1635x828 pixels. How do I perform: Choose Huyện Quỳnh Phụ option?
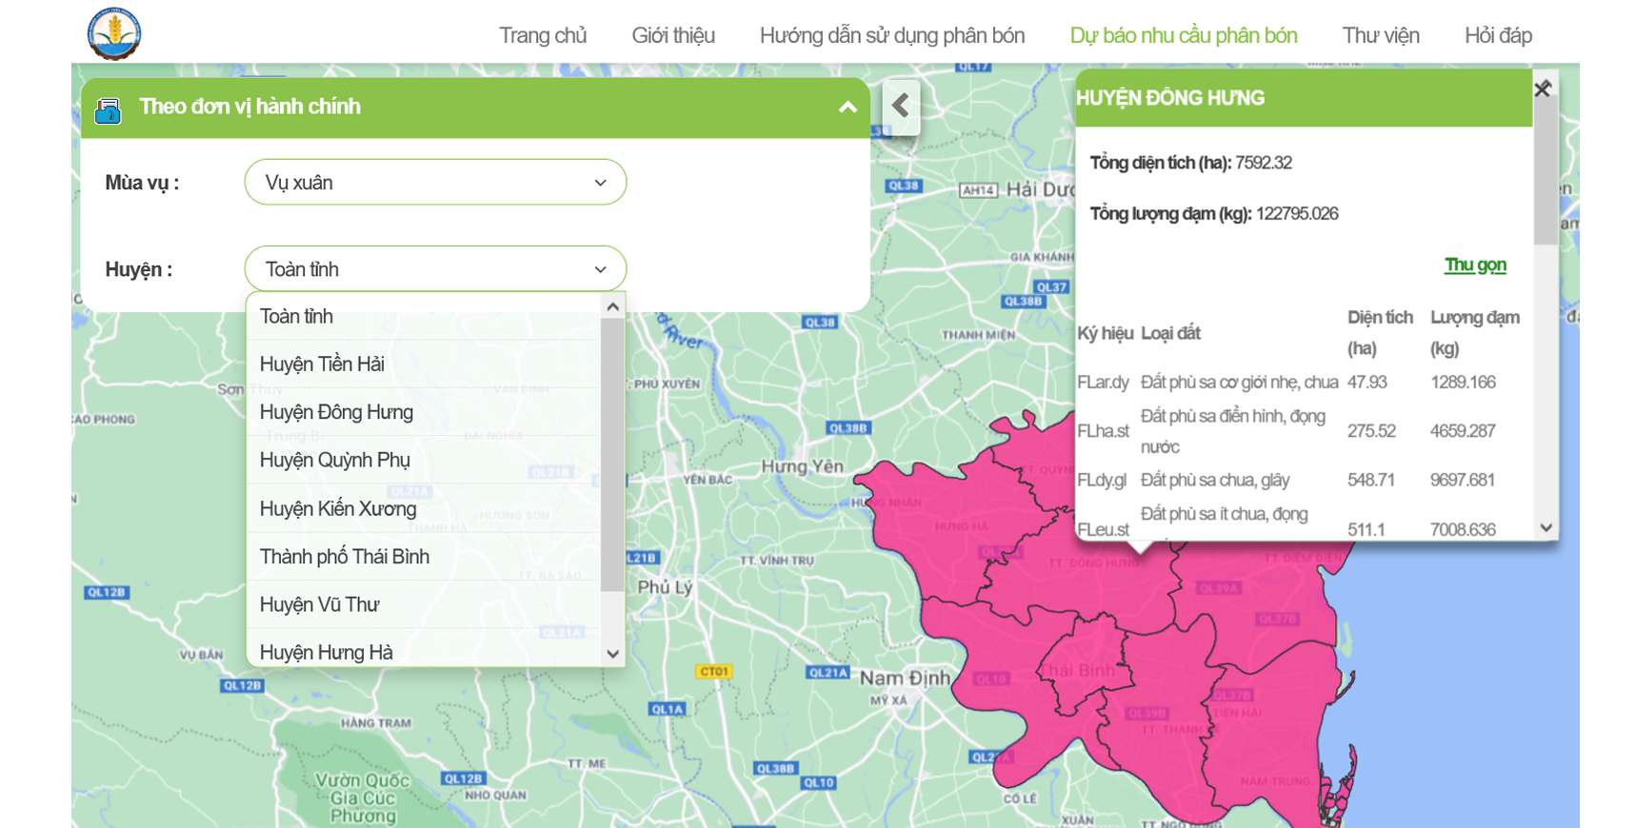(334, 461)
